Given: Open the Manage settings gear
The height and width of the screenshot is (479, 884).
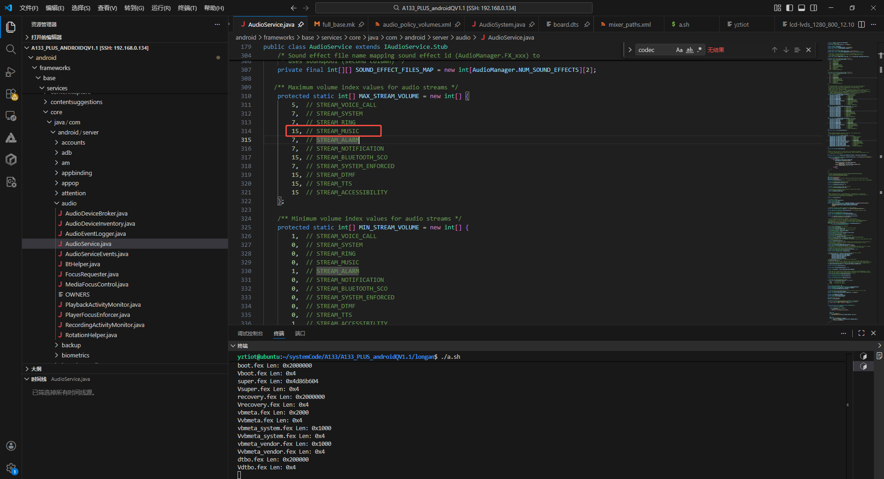Looking at the screenshot, I should (x=11, y=468).
